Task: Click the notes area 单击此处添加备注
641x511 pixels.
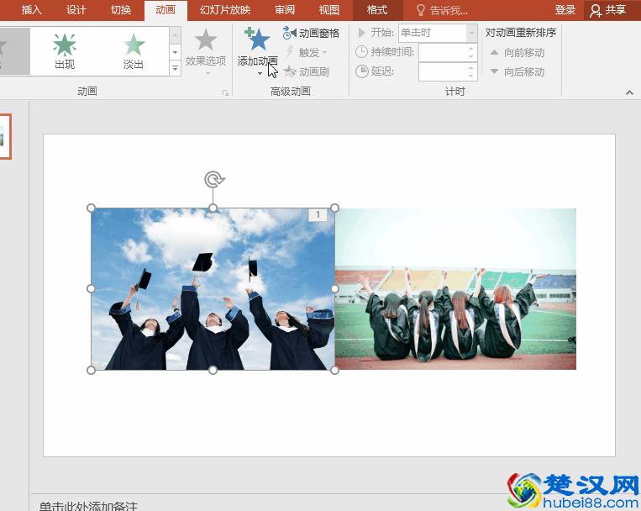Action: tap(88, 506)
